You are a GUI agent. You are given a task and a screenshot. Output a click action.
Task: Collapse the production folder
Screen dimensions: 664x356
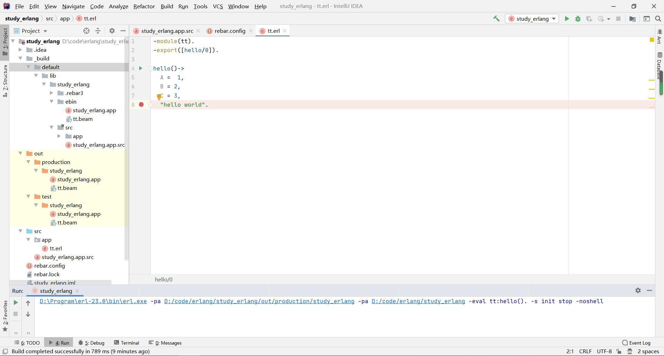coord(28,162)
